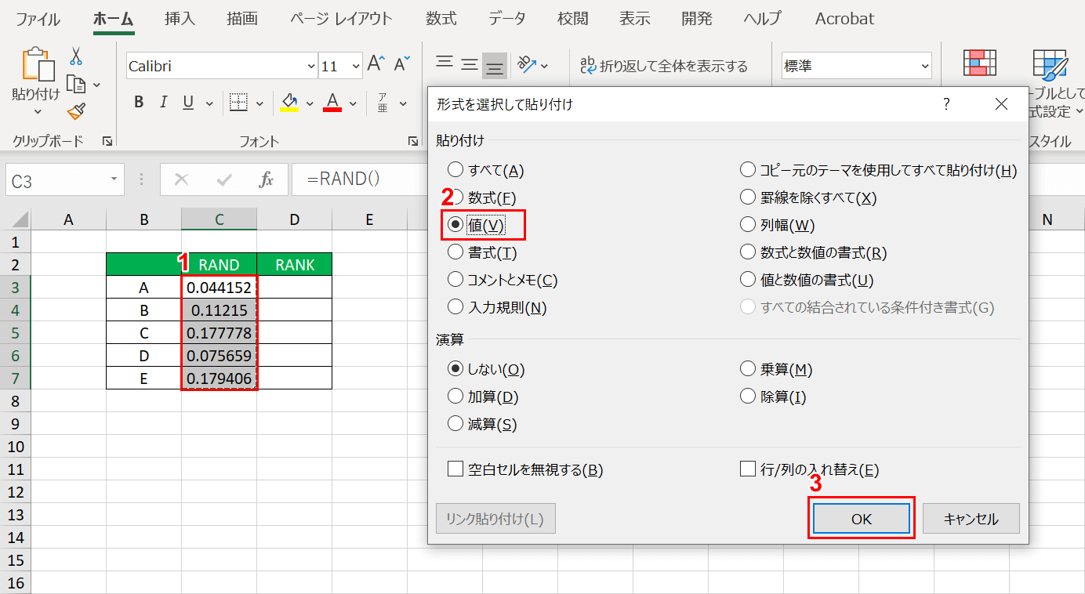Click the Copy icon in Clipboard group

[x=76, y=84]
